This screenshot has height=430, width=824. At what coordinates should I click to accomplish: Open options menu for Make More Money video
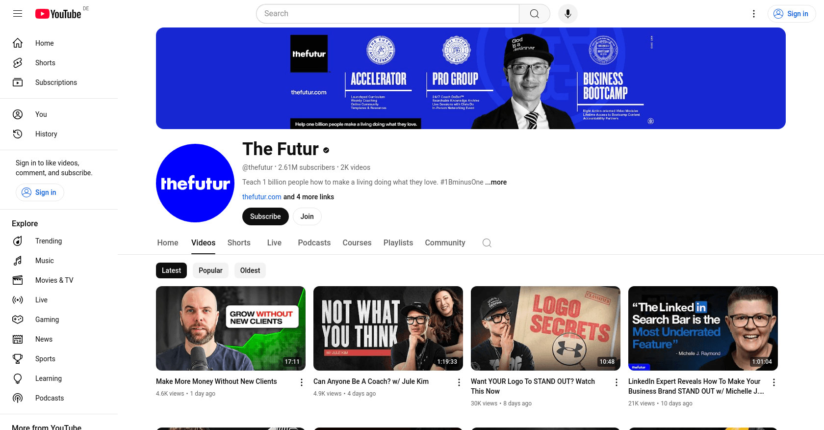(302, 382)
